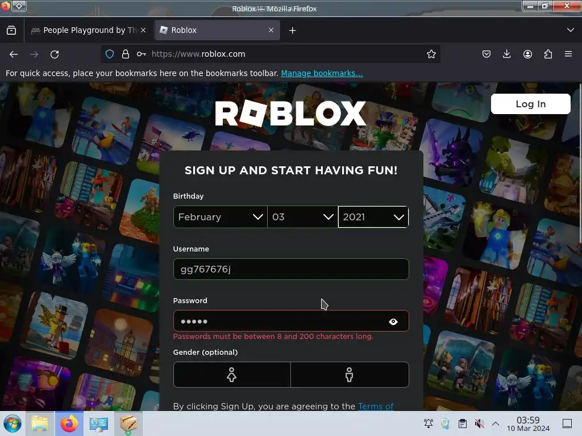Screen dimensions: 582x436
Task: Open the Terms of Use link
Action: (x=376, y=406)
